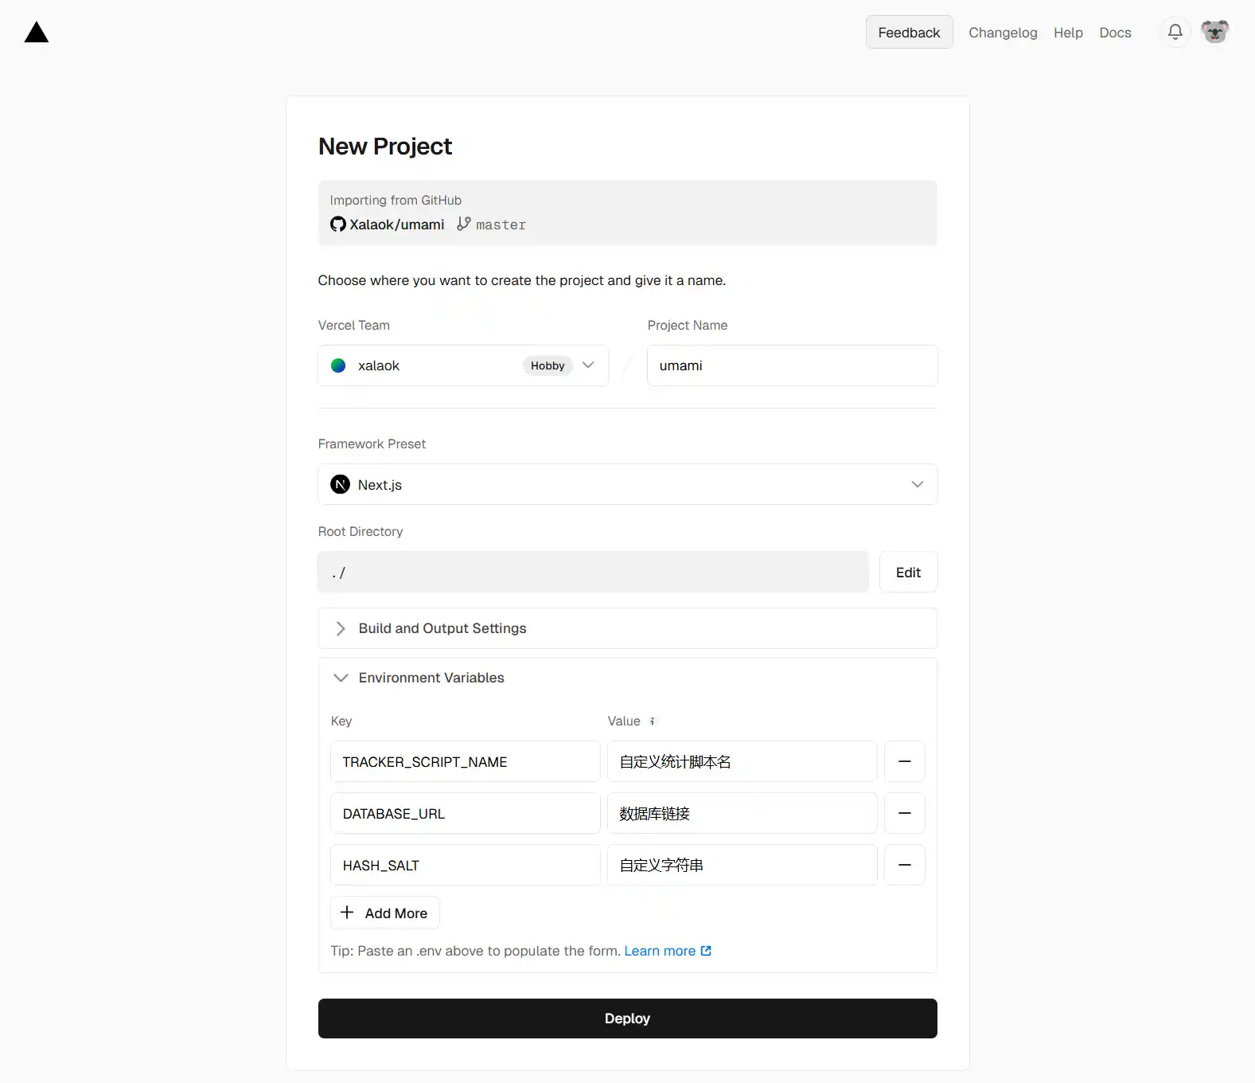The height and width of the screenshot is (1083, 1255).
Task: Click the value field with 自定义字符串
Action: 742,865
